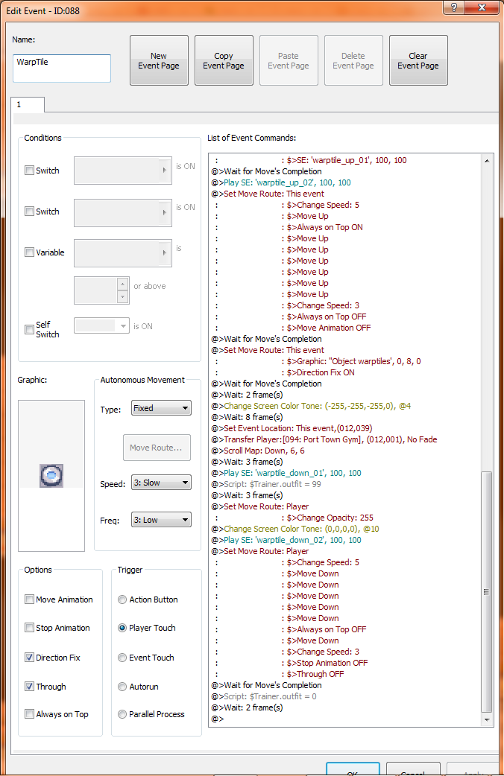Click Clear Event Page button
Image resolution: width=504 pixels, height=776 pixels.
tap(418, 60)
